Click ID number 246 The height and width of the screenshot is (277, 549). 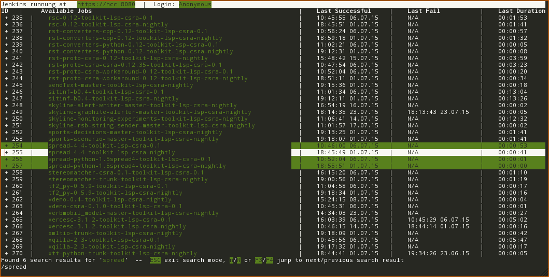17,92
